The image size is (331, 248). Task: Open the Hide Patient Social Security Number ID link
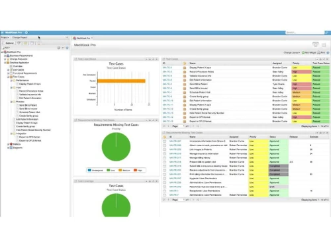[168, 113]
